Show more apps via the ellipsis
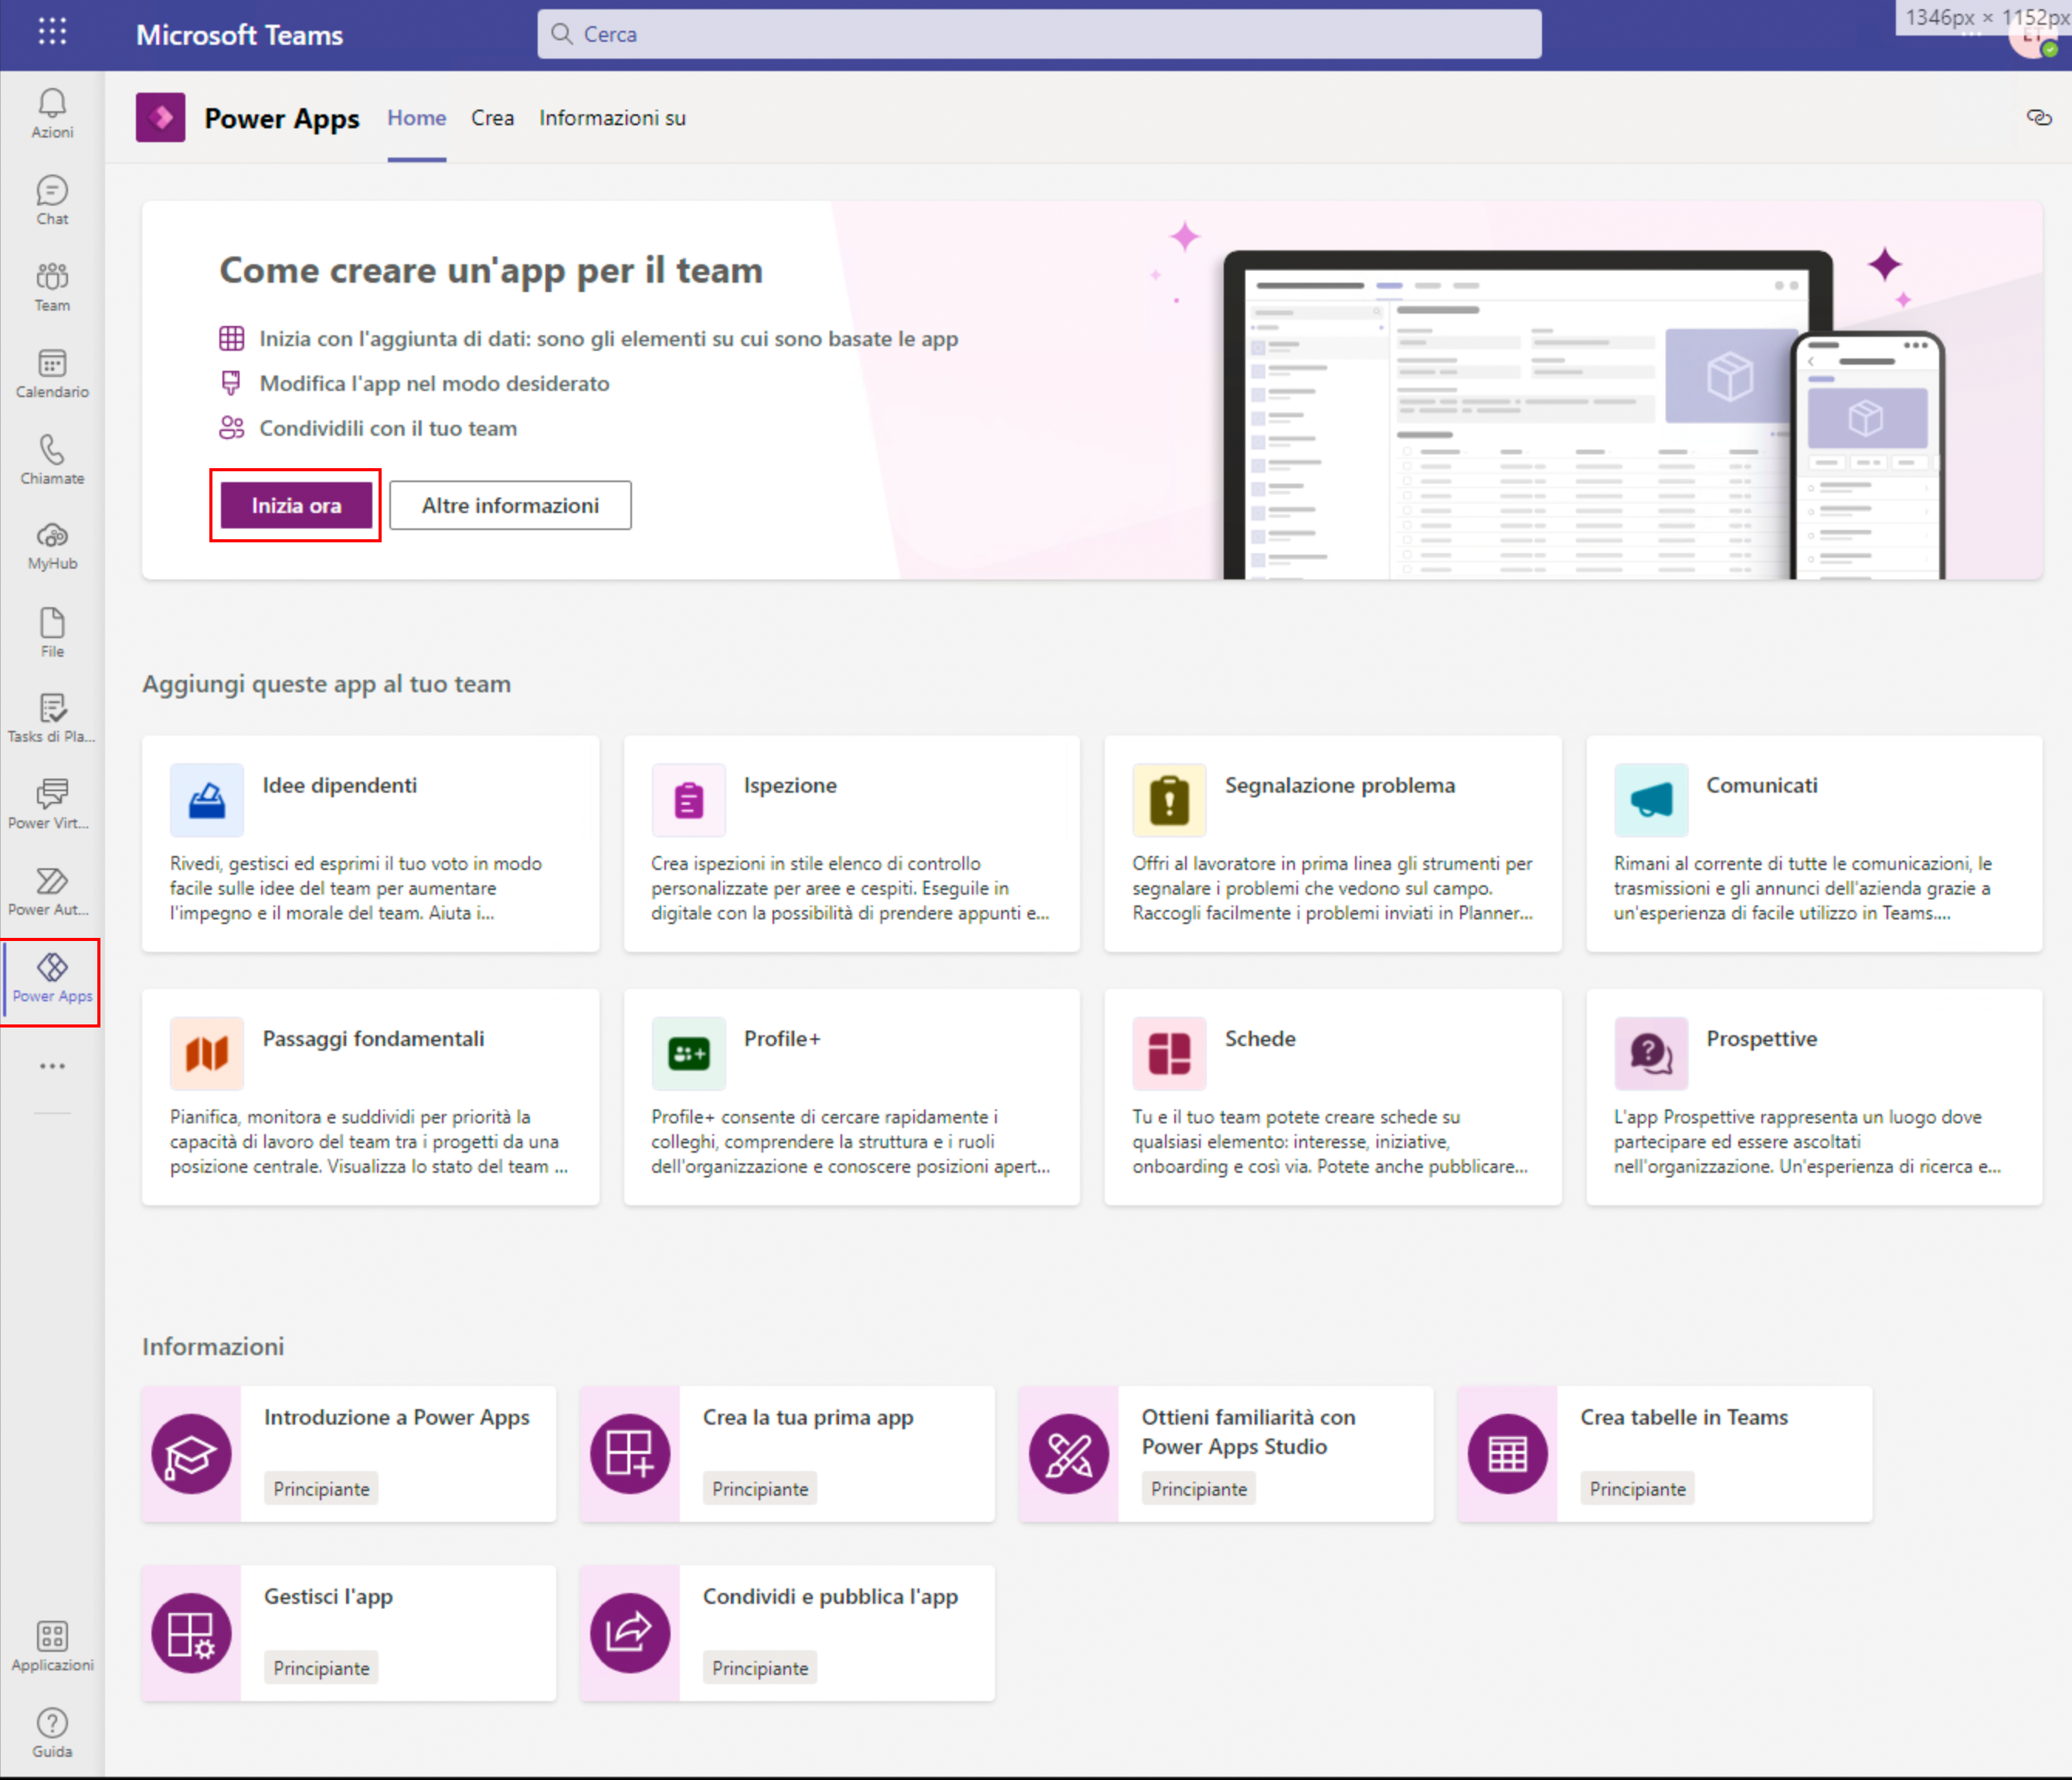2072x1780 pixels. tap(52, 1067)
